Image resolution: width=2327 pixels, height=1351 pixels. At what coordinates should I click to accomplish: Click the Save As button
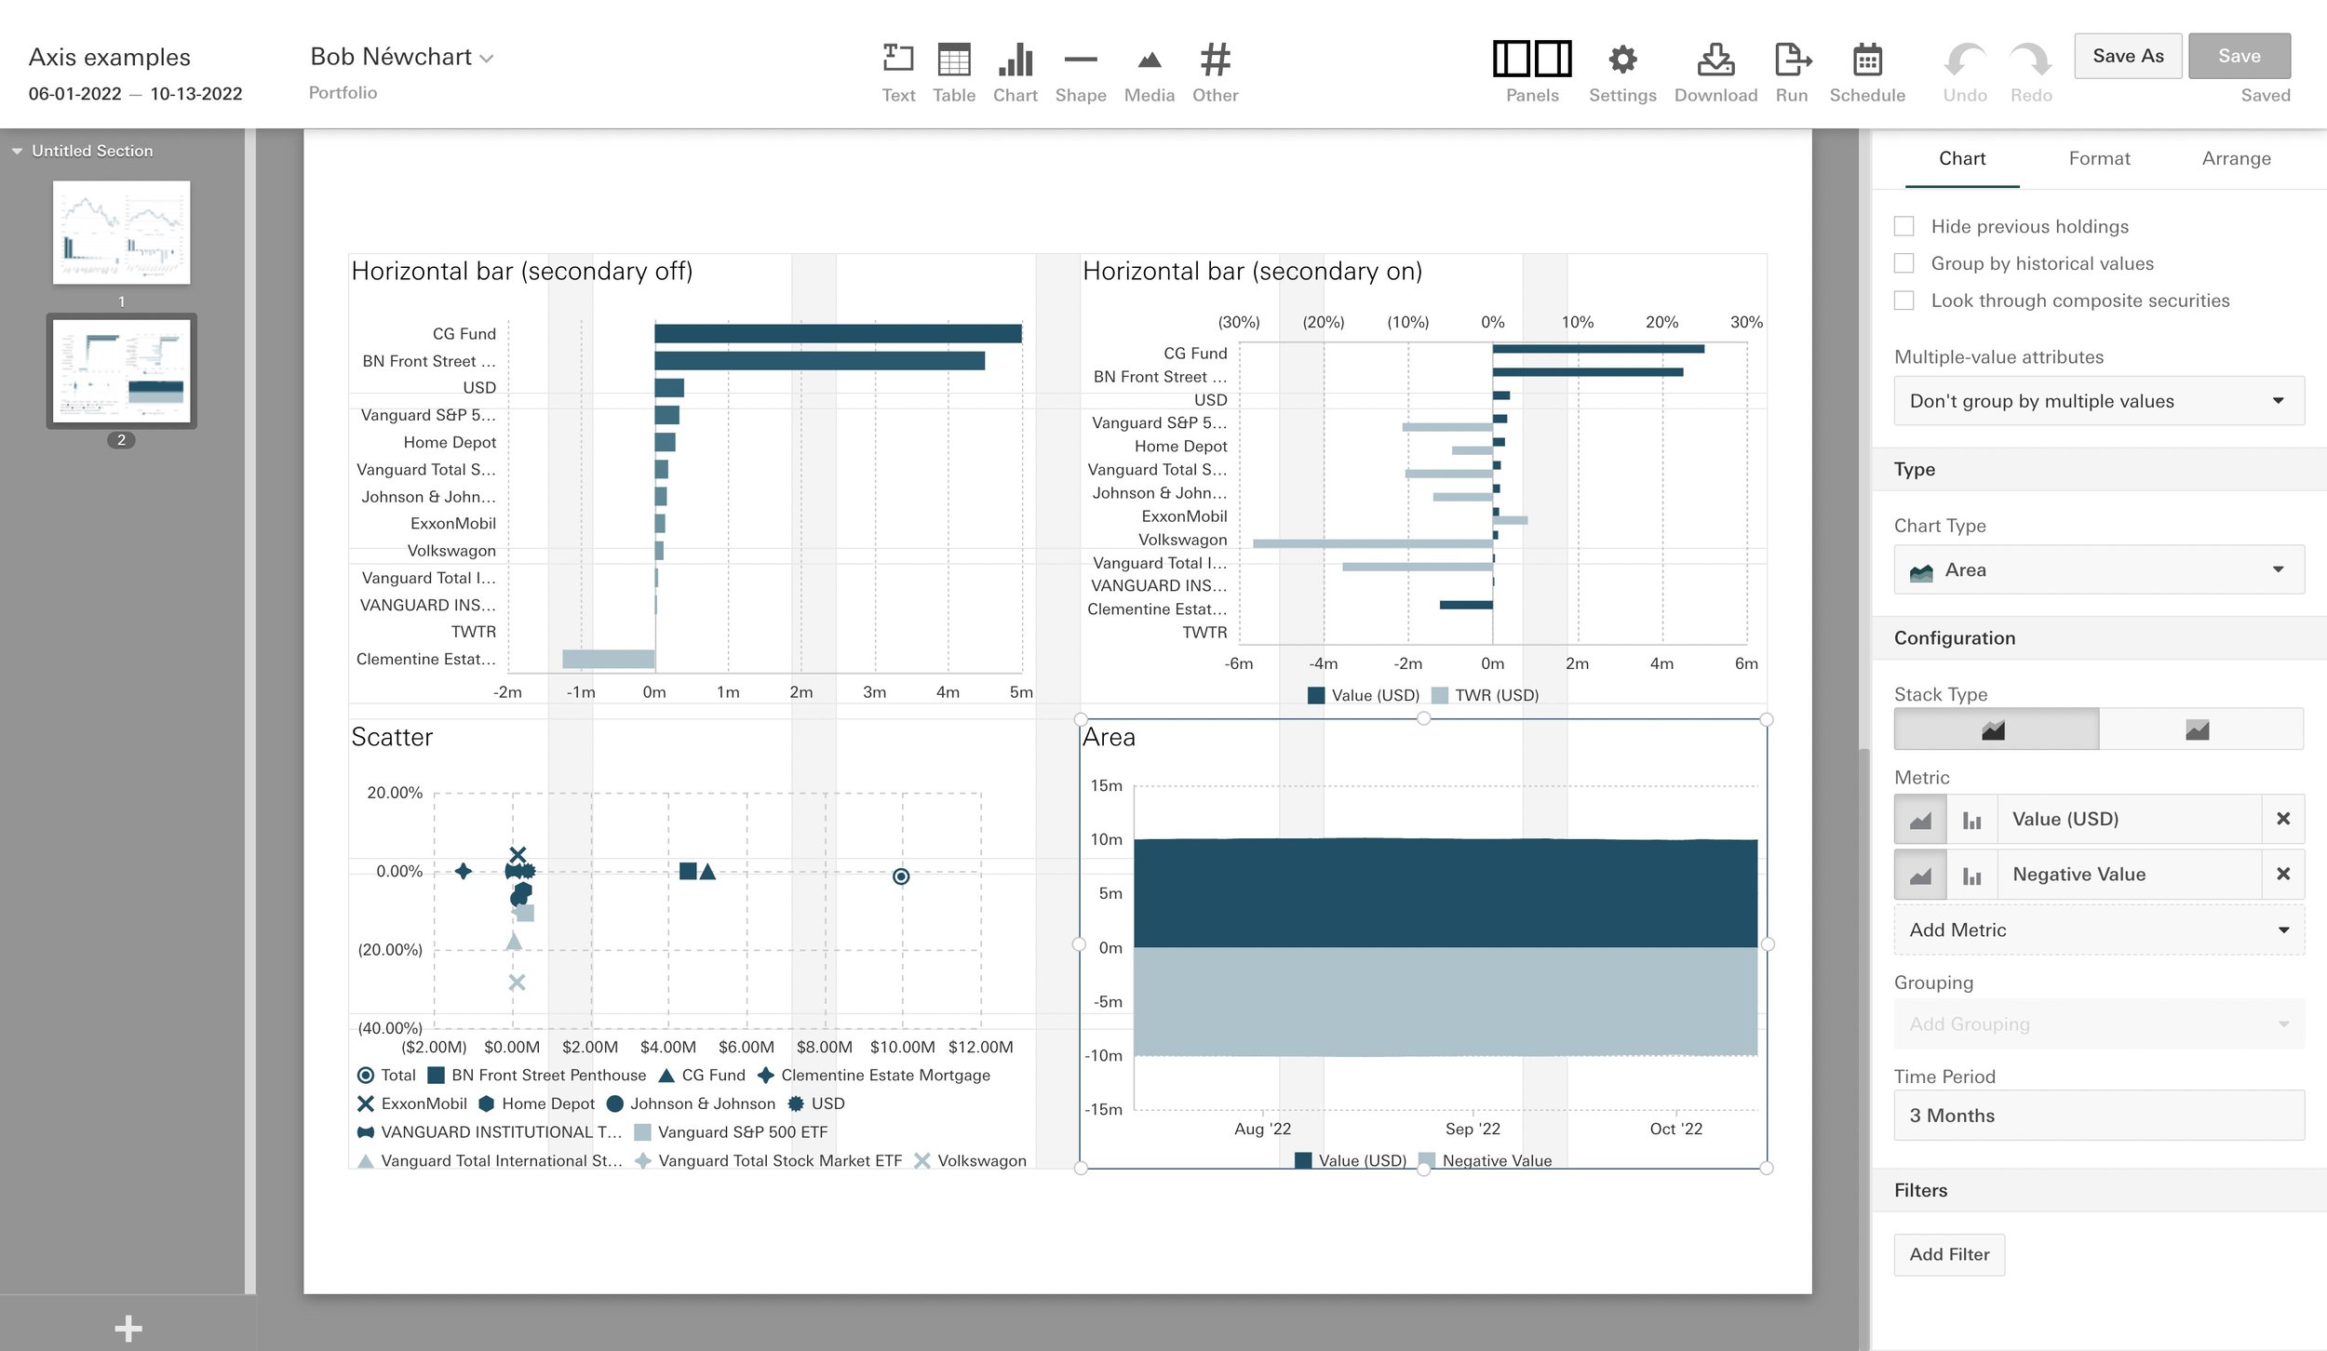pos(2127,56)
